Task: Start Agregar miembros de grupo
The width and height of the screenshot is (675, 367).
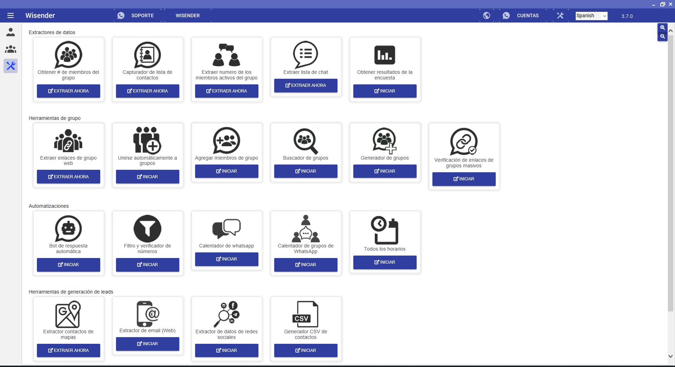Action: click(x=227, y=171)
